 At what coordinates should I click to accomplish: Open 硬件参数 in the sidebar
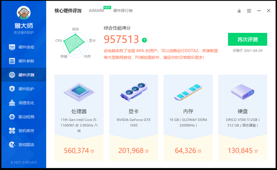point(24,61)
